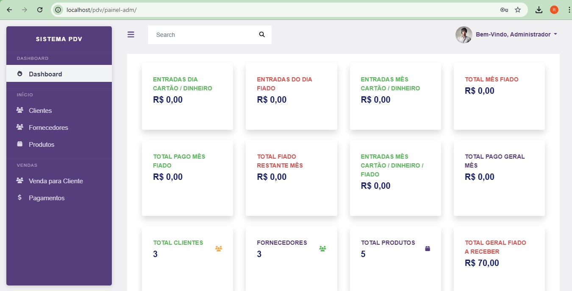Click the green users icon on Fornecedores card
The height and width of the screenshot is (291, 572).
(322, 249)
